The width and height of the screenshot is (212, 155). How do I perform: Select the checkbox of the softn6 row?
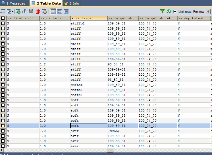click(3, 85)
